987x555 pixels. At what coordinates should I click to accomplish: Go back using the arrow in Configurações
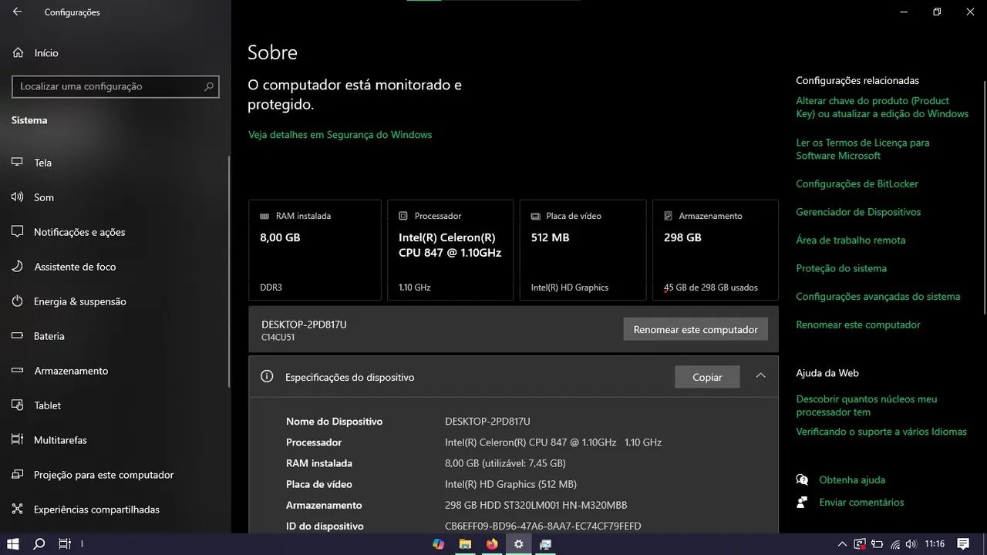tap(17, 12)
